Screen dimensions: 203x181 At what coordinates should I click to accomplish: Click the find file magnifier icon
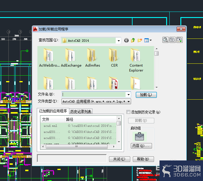point(166,40)
